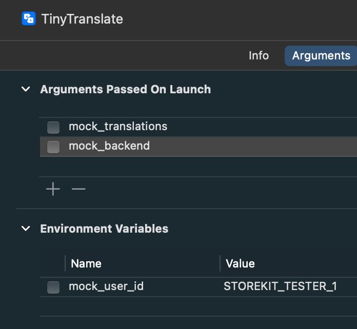Enable the mock_backend argument checkbox
Image resolution: width=357 pixels, height=329 pixels.
point(53,147)
